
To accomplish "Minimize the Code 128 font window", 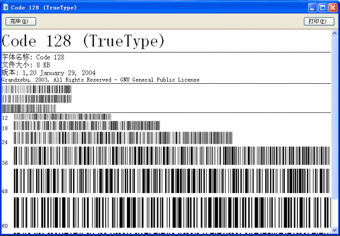I will (312, 8).
